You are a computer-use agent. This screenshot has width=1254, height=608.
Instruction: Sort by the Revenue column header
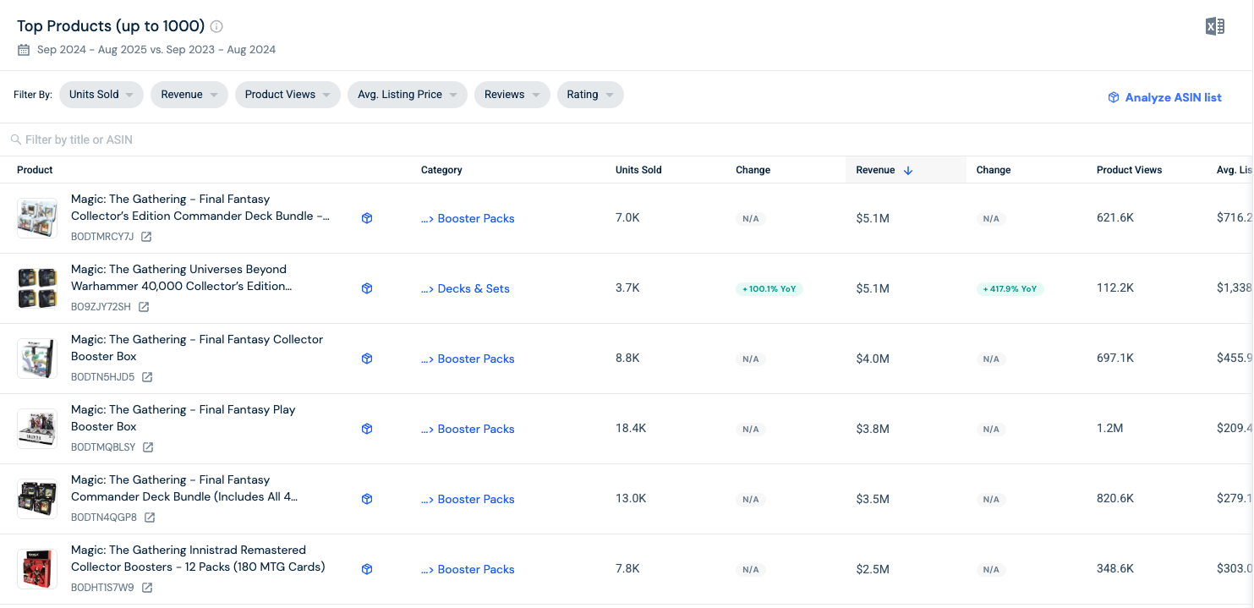875,170
